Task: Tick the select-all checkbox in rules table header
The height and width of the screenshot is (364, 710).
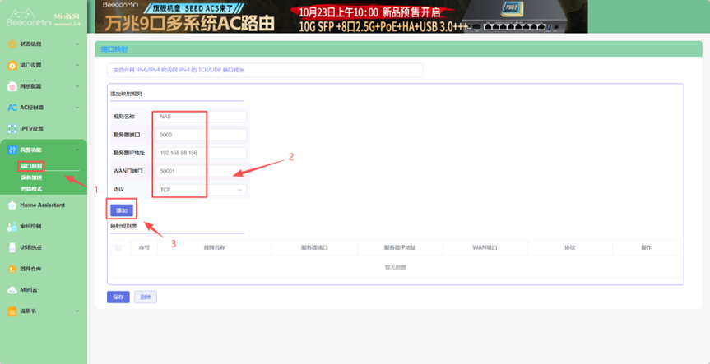Action: (x=118, y=247)
